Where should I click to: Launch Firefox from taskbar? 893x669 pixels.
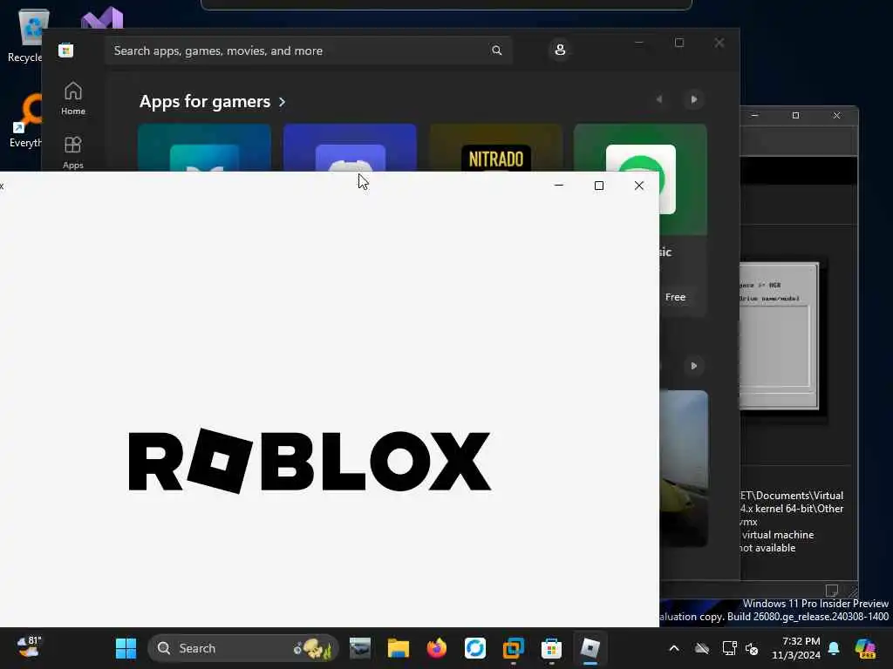tap(437, 648)
